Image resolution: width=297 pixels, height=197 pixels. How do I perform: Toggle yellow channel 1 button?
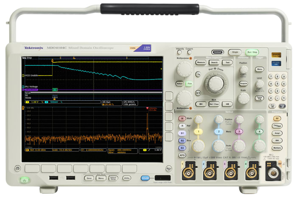tap(199, 131)
